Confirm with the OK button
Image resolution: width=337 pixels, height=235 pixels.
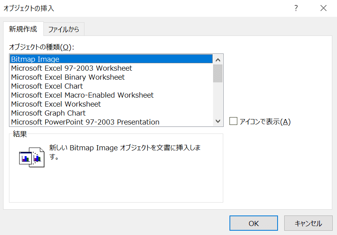254,223
